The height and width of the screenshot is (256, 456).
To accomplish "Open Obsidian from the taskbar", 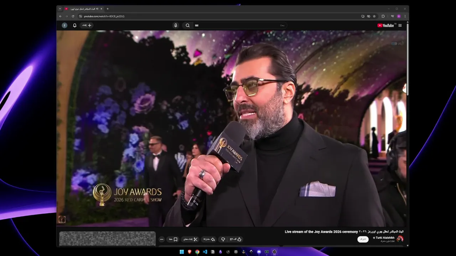I will click(x=221, y=252).
